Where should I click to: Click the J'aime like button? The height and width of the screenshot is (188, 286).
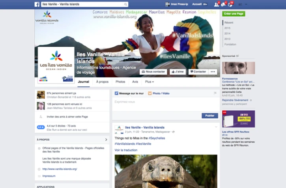[178, 72]
